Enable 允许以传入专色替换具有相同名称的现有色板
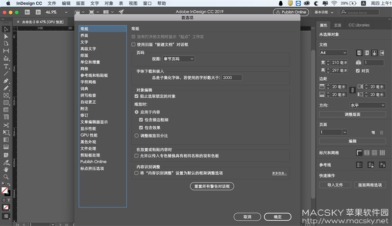 click(137, 156)
